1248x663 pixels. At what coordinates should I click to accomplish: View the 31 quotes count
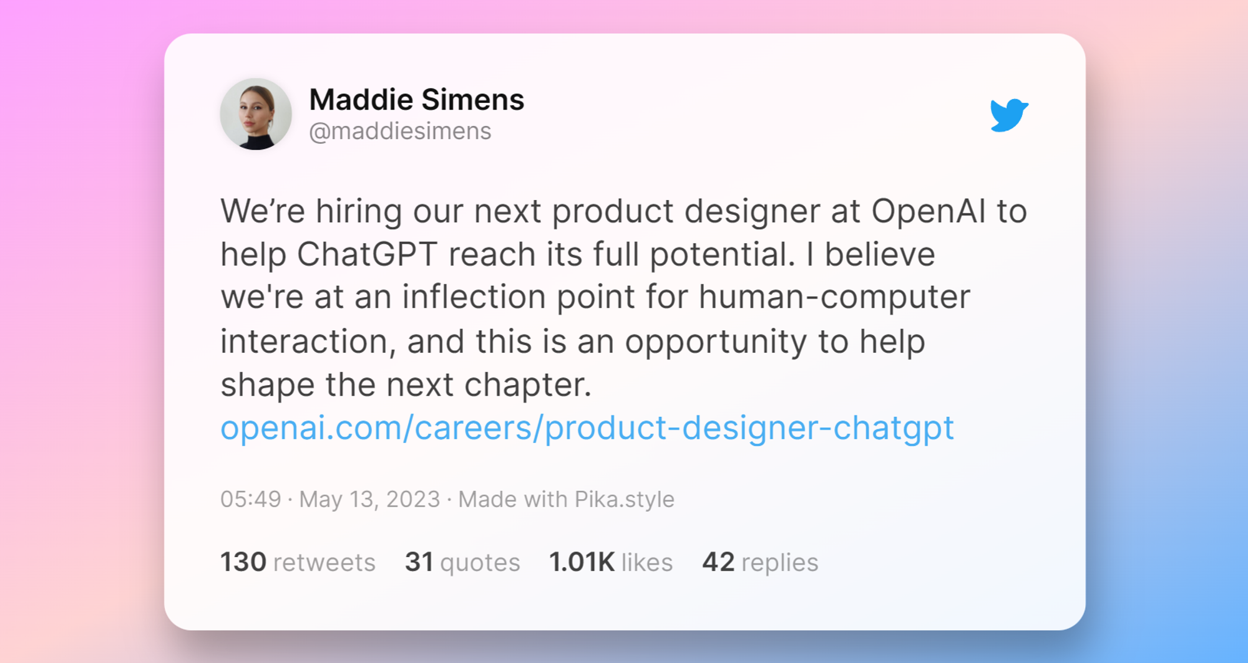(462, 562)
